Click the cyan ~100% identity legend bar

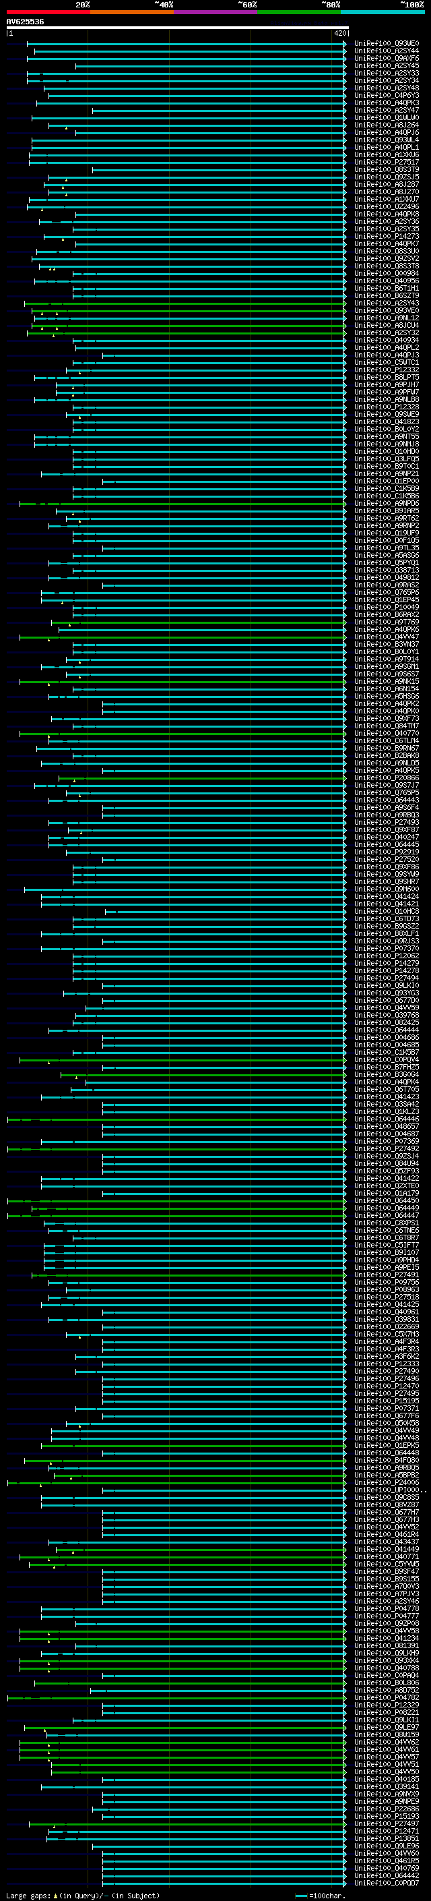click(383, 12)
